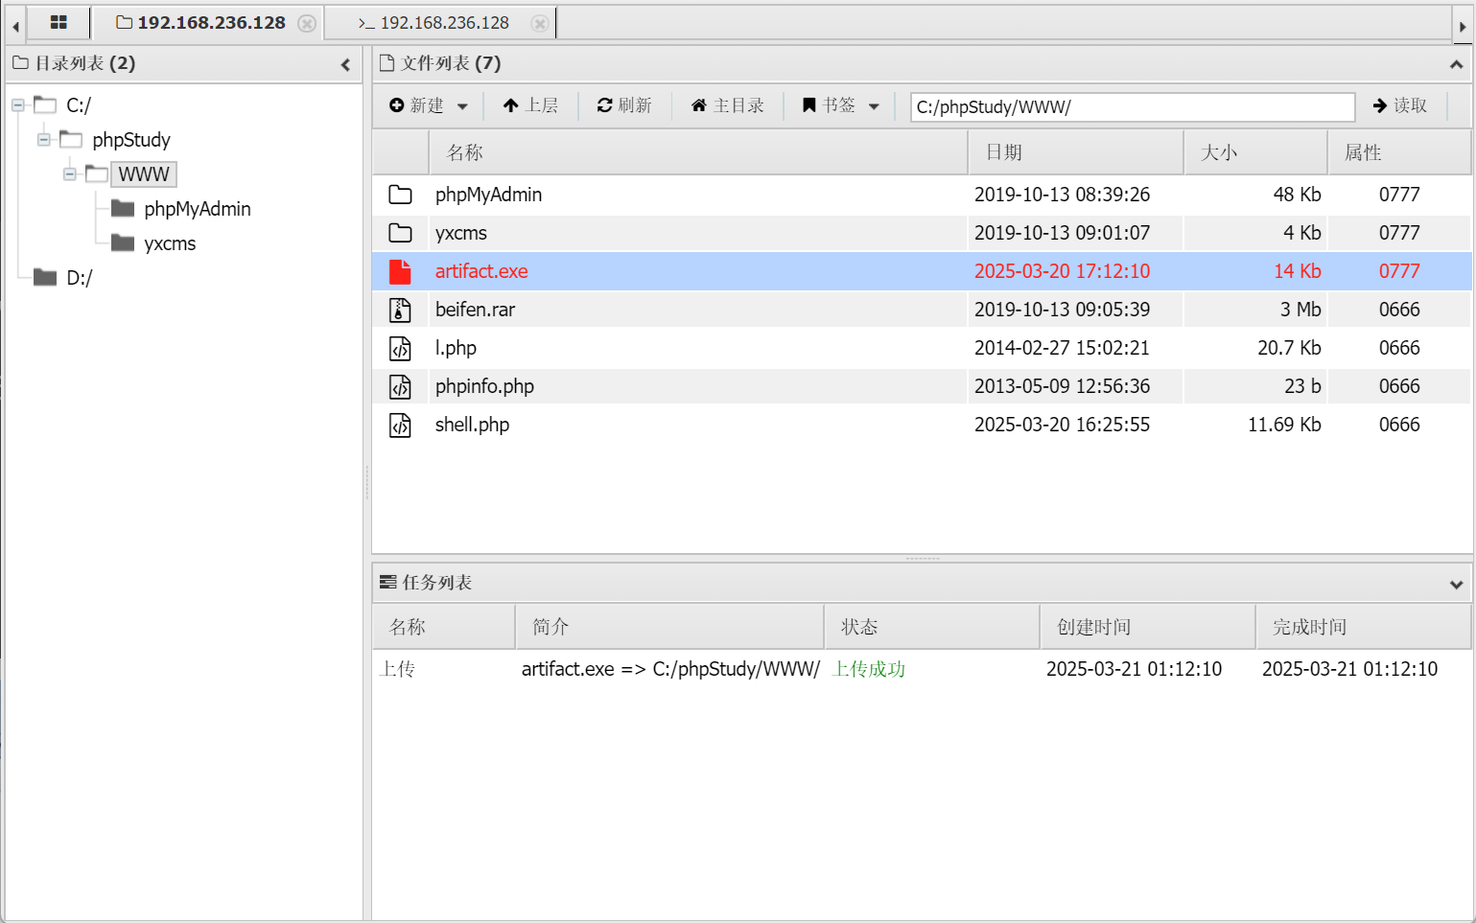Open the 新建 dropdown menu
The image size is (1476, 923).
[x=429, y=105]
